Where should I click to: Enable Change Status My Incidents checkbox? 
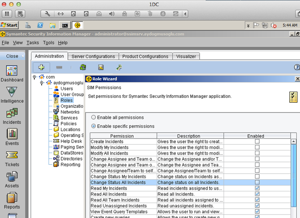point(257,176)
